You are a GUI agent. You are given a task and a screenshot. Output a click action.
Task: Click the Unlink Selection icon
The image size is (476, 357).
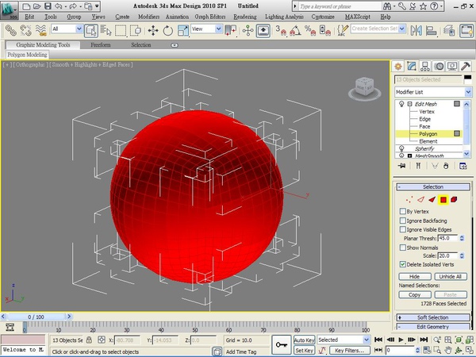(x=26, y=30)
